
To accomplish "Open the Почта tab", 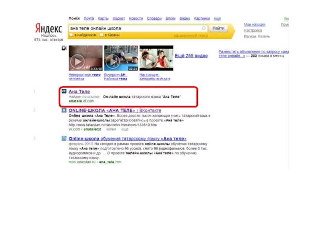I will [x=89, y=18].
